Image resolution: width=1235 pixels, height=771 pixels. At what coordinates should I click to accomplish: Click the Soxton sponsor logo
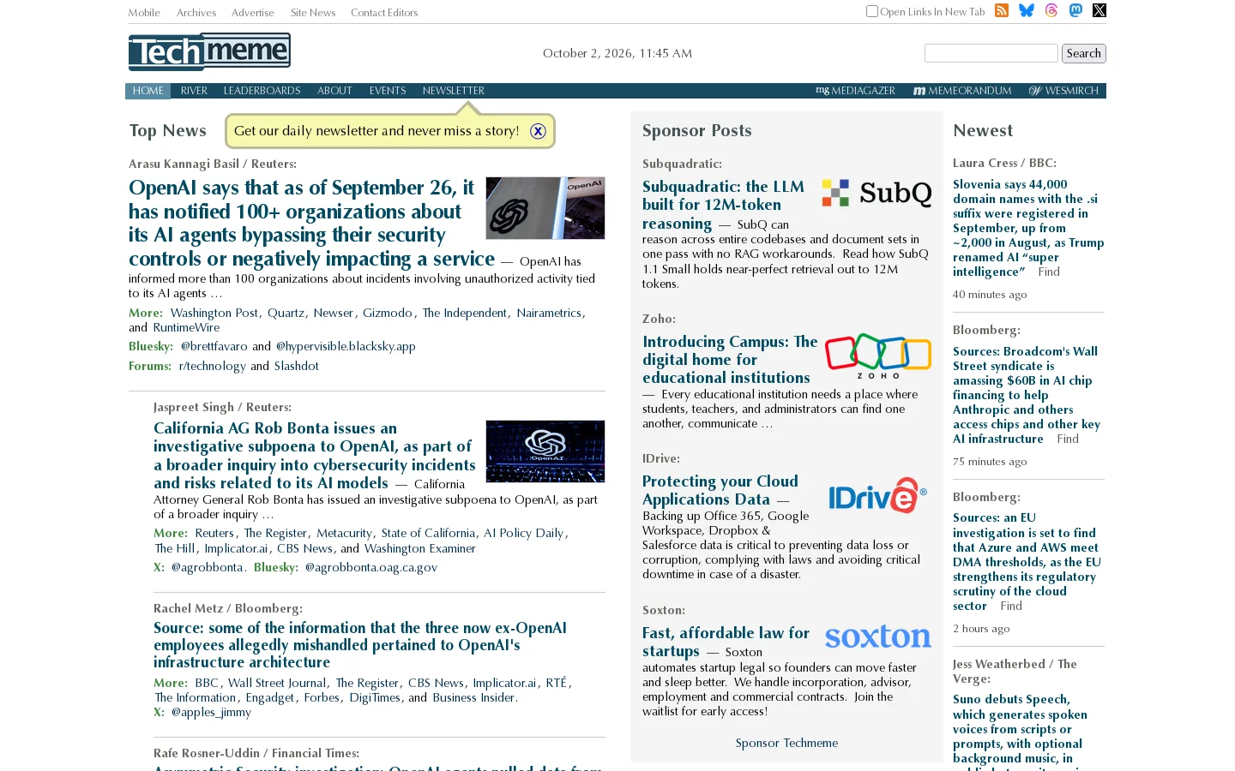(878, 637)
